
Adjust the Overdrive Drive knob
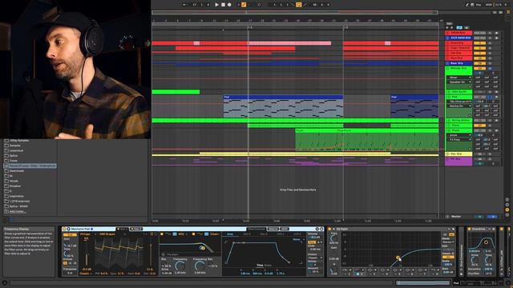pos(474,260)
